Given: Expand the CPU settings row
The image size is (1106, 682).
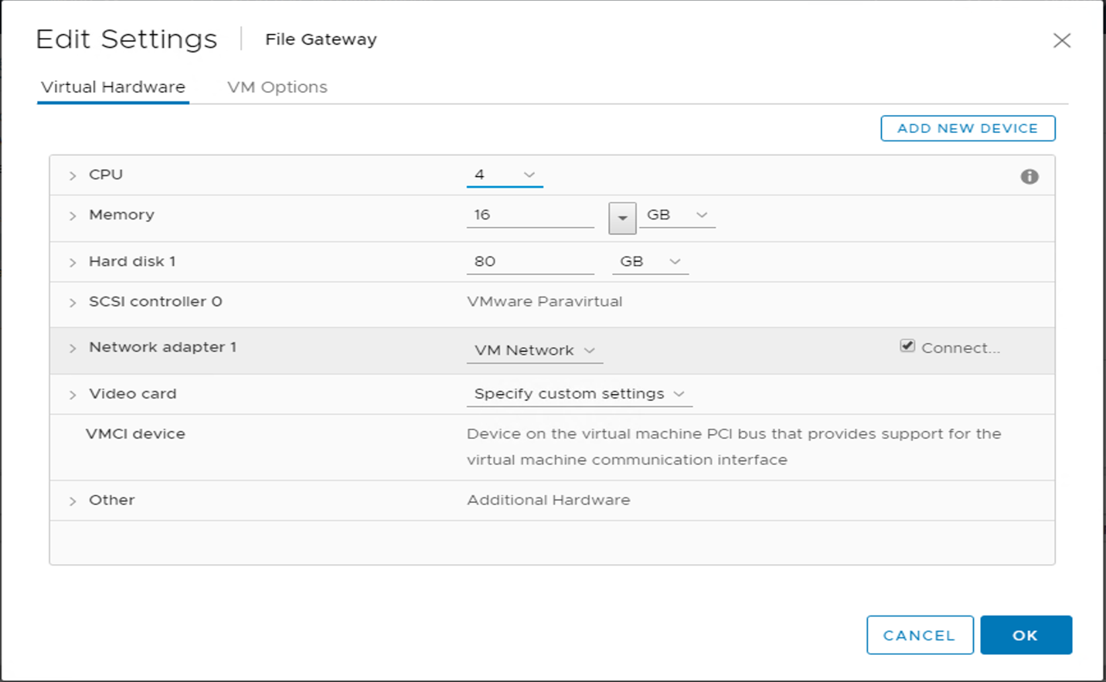Looking at the screenshot, I should point(72,175).
